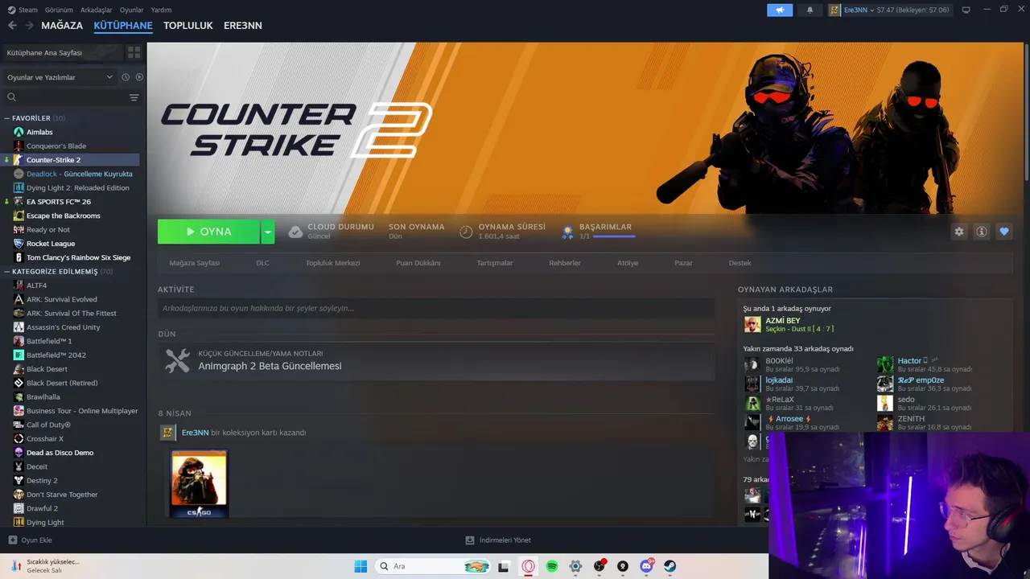Open the Görünüm menu
Viewport: 1030px width, 579px height.
tap(59, 10)
